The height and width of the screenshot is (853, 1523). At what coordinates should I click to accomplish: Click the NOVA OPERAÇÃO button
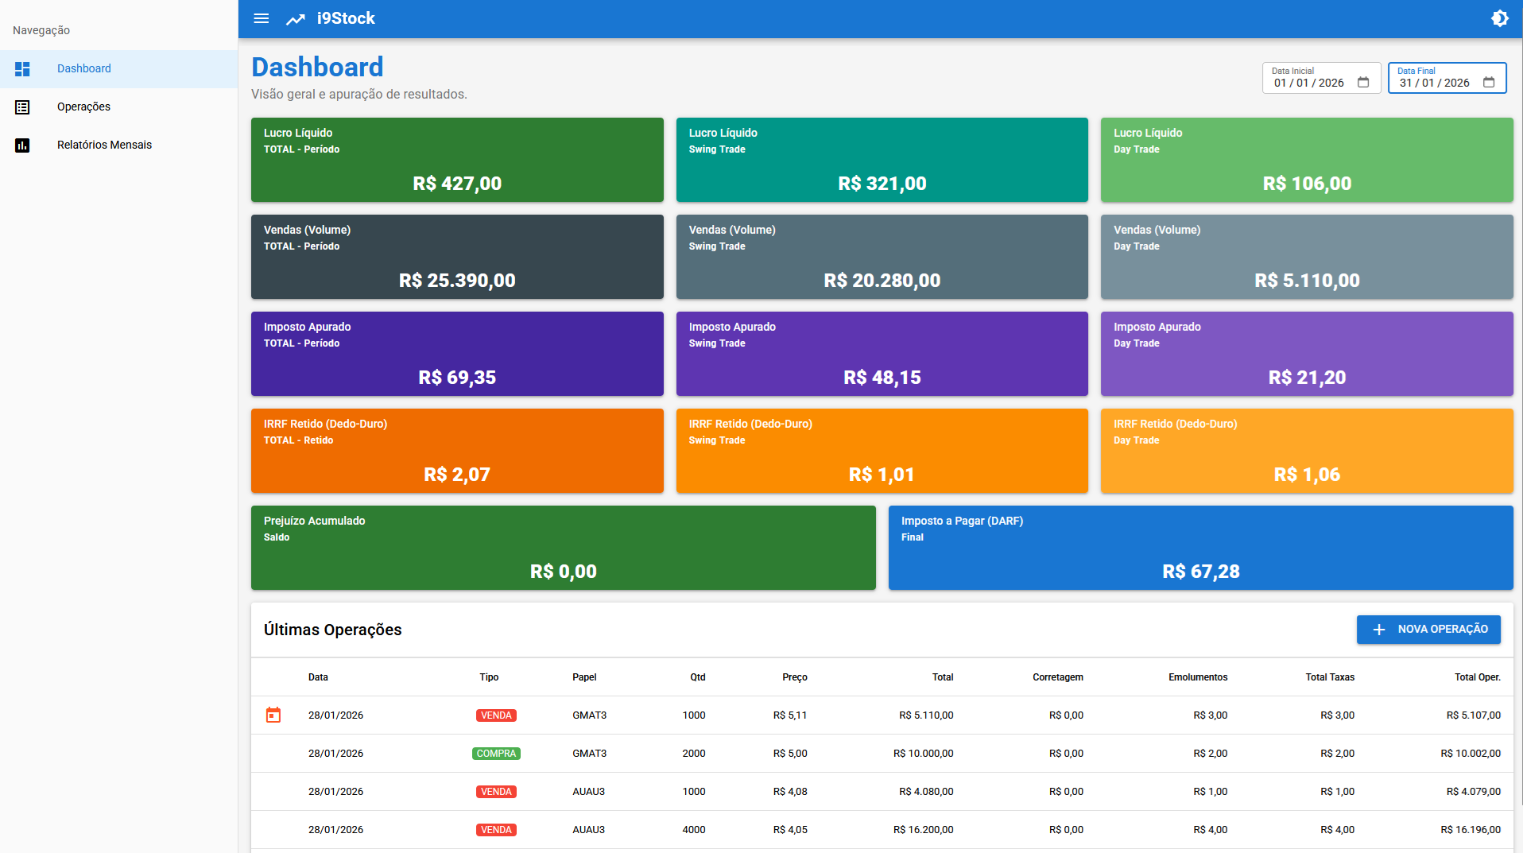(x=1428, y=630)
